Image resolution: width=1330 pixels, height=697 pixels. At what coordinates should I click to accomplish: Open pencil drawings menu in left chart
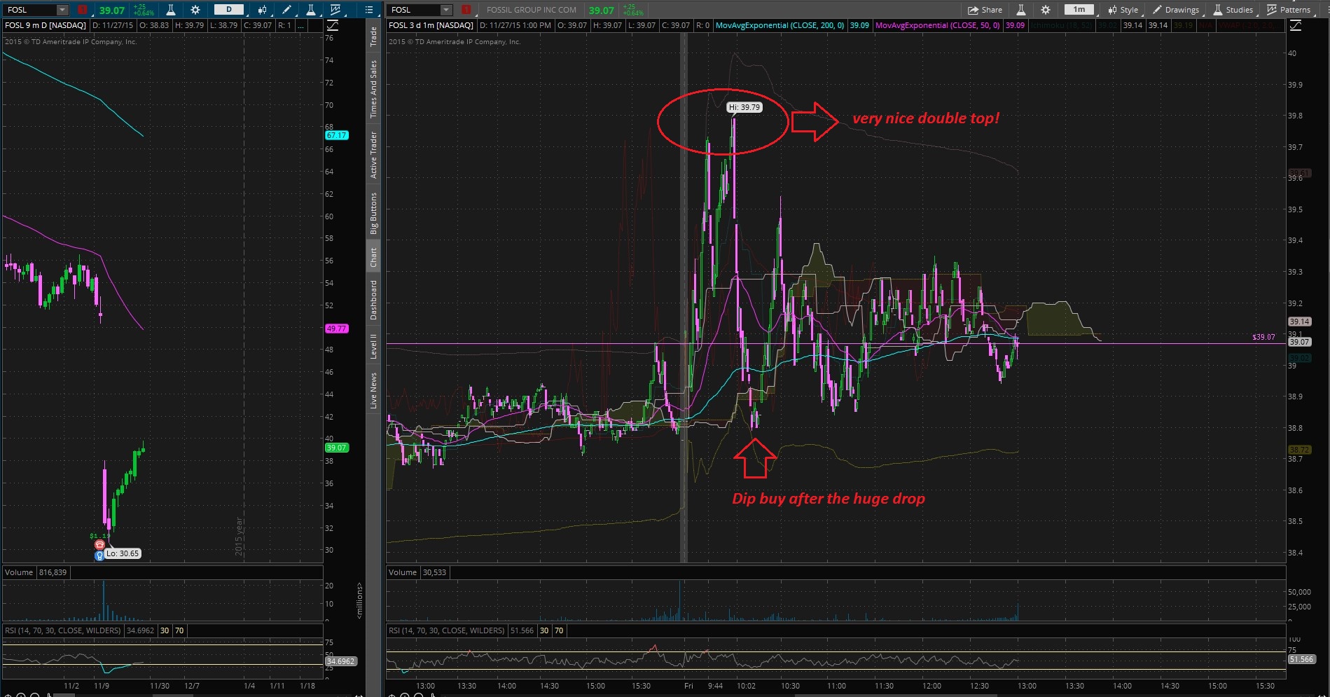click(x=286, y=10)
